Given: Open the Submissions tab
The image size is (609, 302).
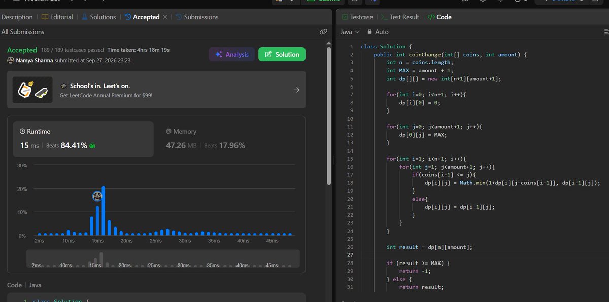Looking at the screenshot, I should tap(197, 17).
